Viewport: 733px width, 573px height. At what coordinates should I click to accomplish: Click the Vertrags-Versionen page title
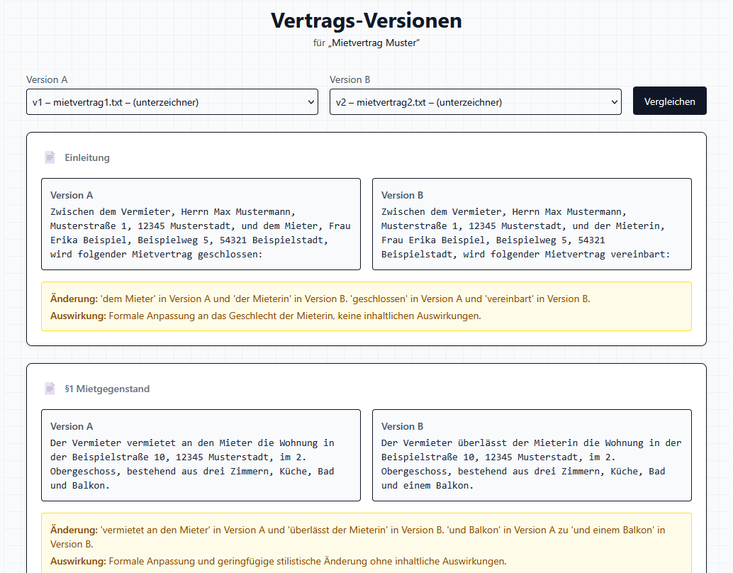[x=366, y=21]
